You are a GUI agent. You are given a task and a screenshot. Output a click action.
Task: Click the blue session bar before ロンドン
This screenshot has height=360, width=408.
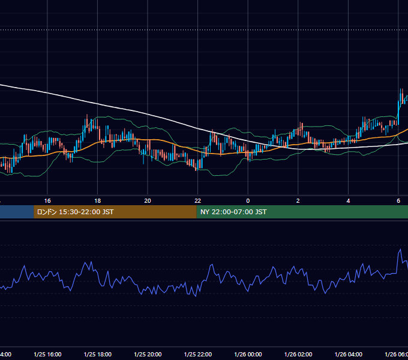pos(17,212)
